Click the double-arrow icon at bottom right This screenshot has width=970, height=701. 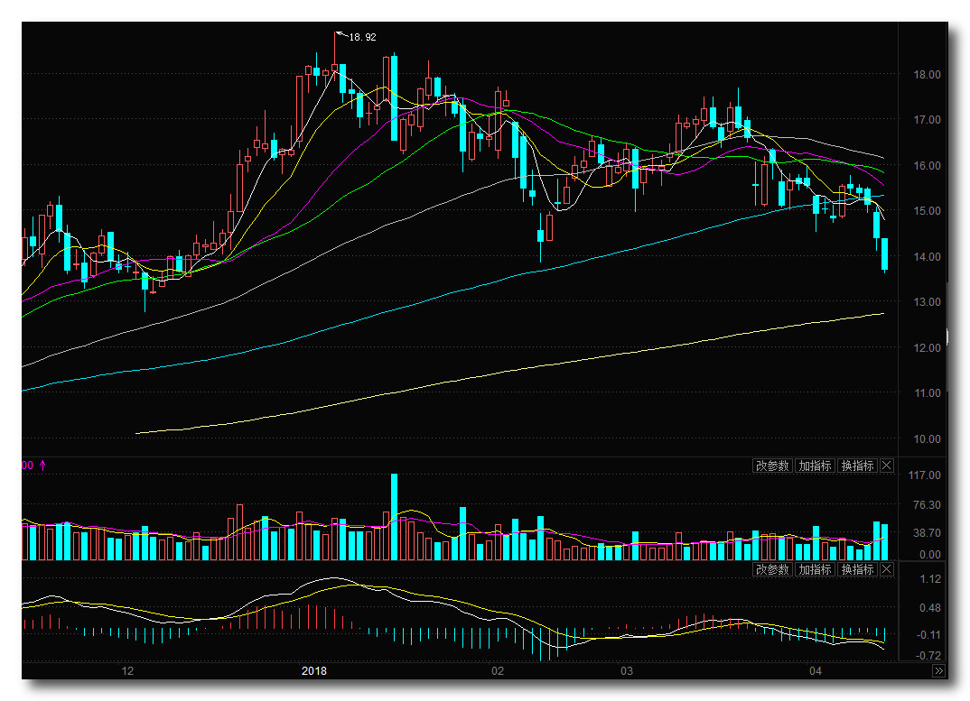(938, 671)
